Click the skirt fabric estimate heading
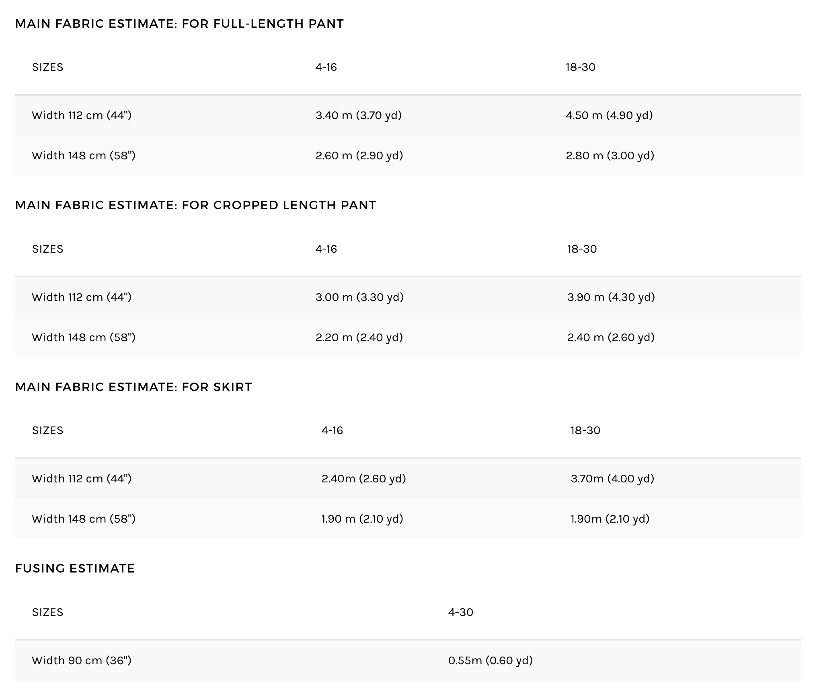The height and width of the screenshot is (692, 817). (133, 387)
